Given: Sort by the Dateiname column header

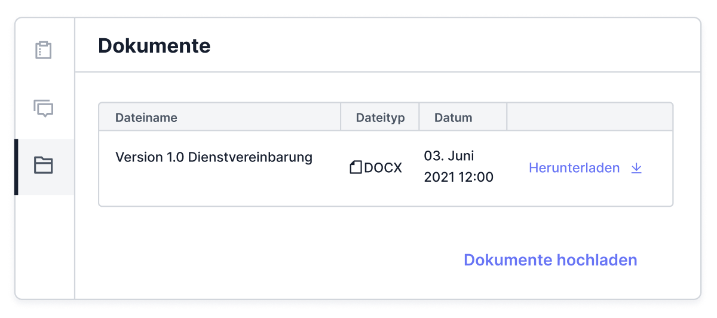Looking at the screenshot, I should click(146, 118).
